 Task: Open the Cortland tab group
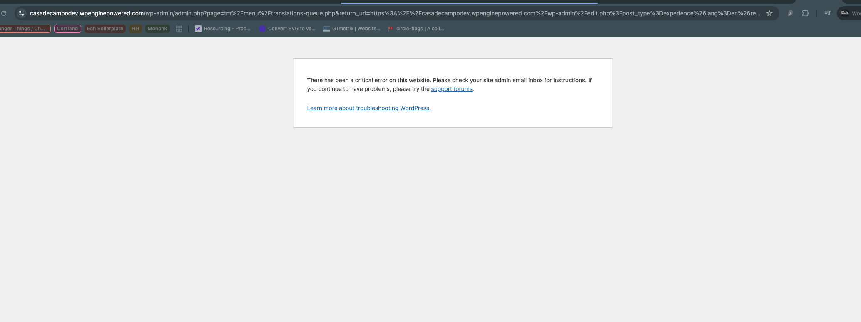pyautogui.click(x=67, y=29)
